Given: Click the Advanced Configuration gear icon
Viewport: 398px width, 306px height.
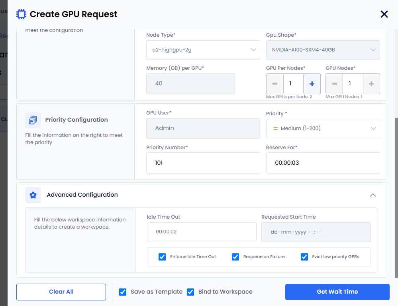Looking at the screenshot, I should pos(33,195).
